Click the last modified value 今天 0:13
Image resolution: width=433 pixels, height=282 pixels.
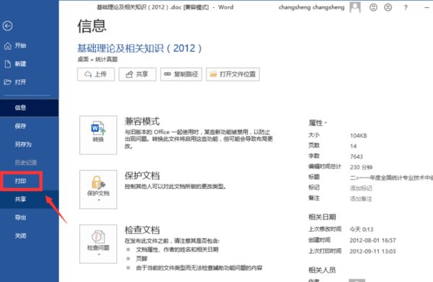[x=362, y=229]
